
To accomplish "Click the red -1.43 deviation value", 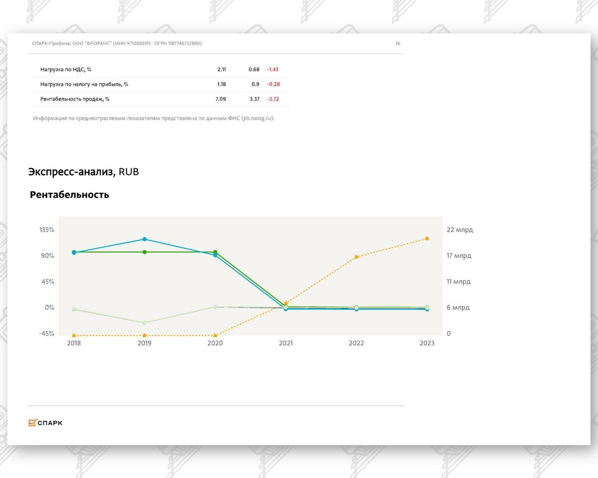I will [273, 69].
